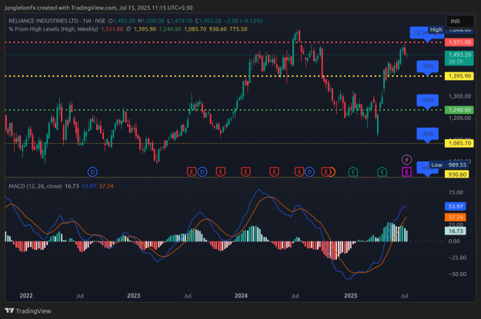Click the RELIANCE INDUSTRIES LTD symbol title
Image resolution: width=481 pixels, height=319 pixels.
pos(43,21)
